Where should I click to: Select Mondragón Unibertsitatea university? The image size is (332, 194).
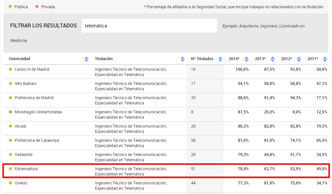point(38,112)
